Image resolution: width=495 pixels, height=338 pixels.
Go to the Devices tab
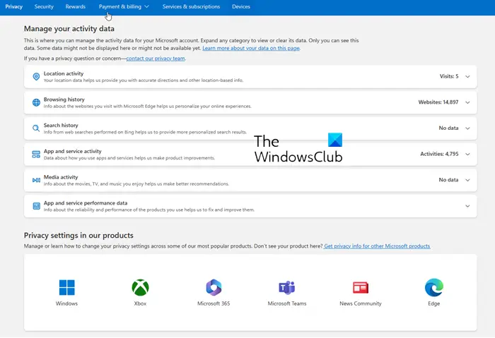pyautogui.click(x=241, y=6)
